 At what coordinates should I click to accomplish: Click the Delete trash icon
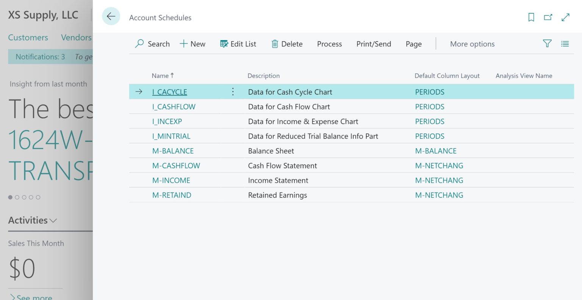click(275, 44)
